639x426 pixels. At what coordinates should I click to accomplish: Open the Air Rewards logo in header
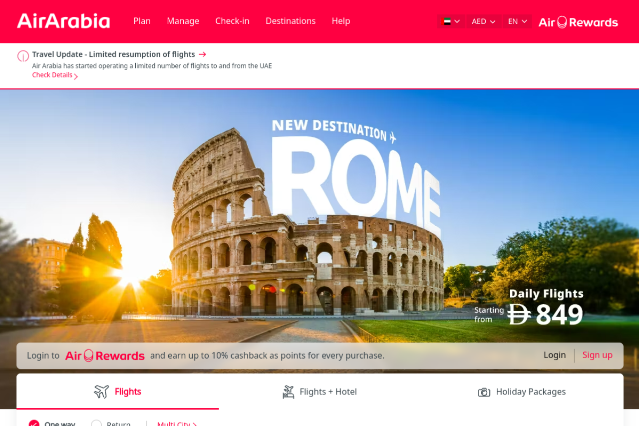pyautogui.click(x=578, y=22)
